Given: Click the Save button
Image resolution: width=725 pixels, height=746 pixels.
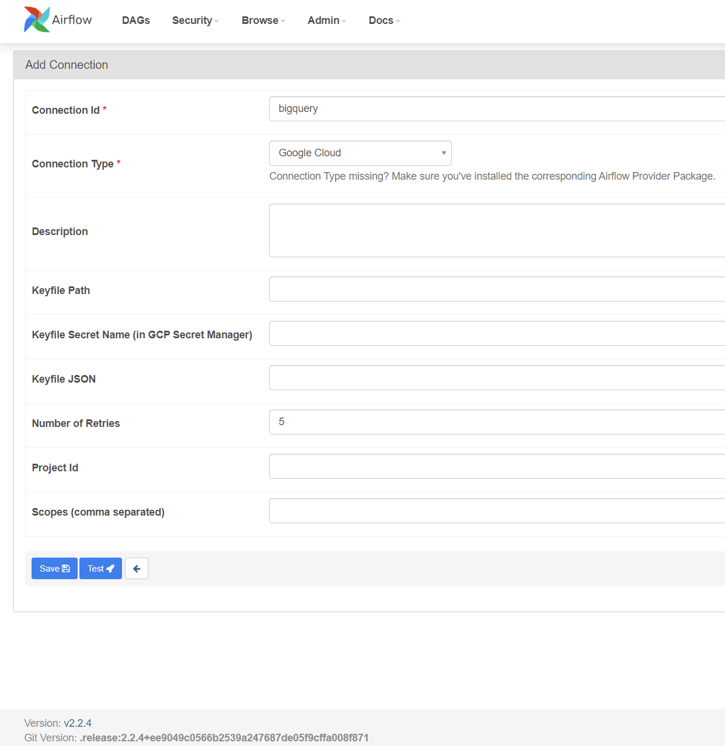Looking at the screenshot, I should pyautogui.click(x=54, y=568).
